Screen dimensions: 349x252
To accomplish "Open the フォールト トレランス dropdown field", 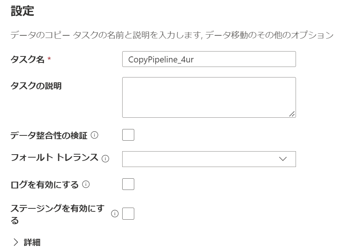I will pyautogui.click(x=209, y=159).
